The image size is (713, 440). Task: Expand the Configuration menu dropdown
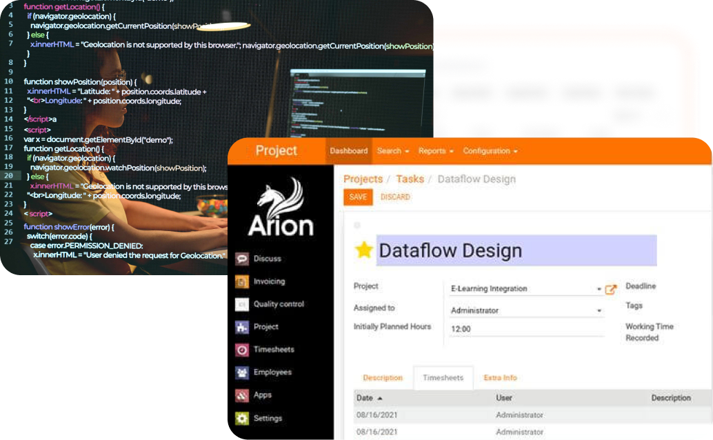point(490,151)
